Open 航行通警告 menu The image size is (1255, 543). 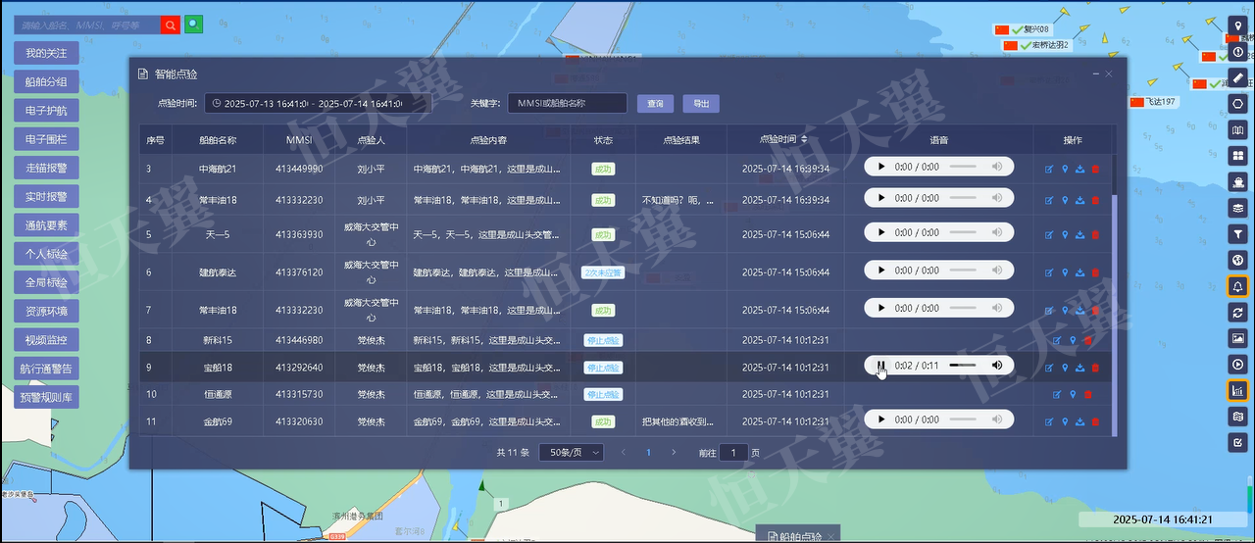point(46,369)
